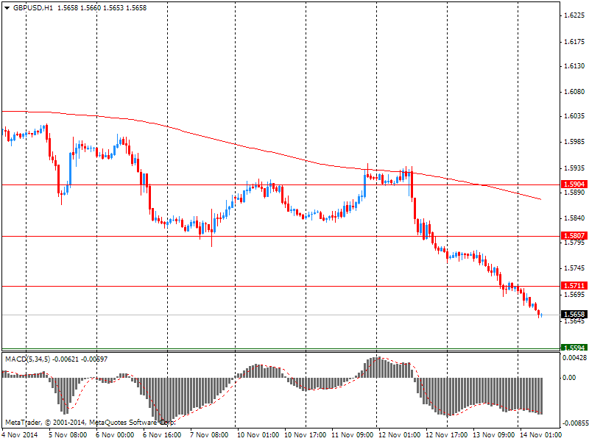
Task: Select the 1.5985 price scale value
Action: tap(575, 142)
